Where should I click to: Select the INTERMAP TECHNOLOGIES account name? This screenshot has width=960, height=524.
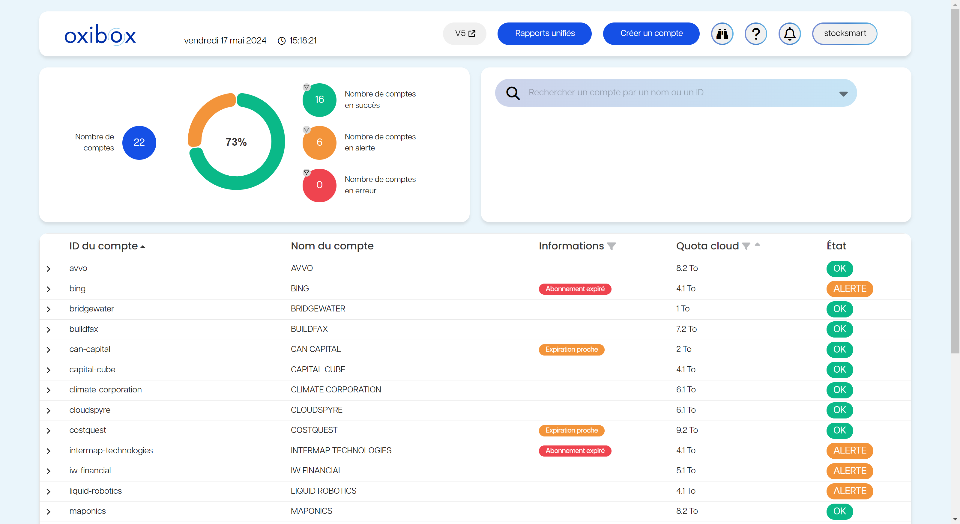pos(341,451)
